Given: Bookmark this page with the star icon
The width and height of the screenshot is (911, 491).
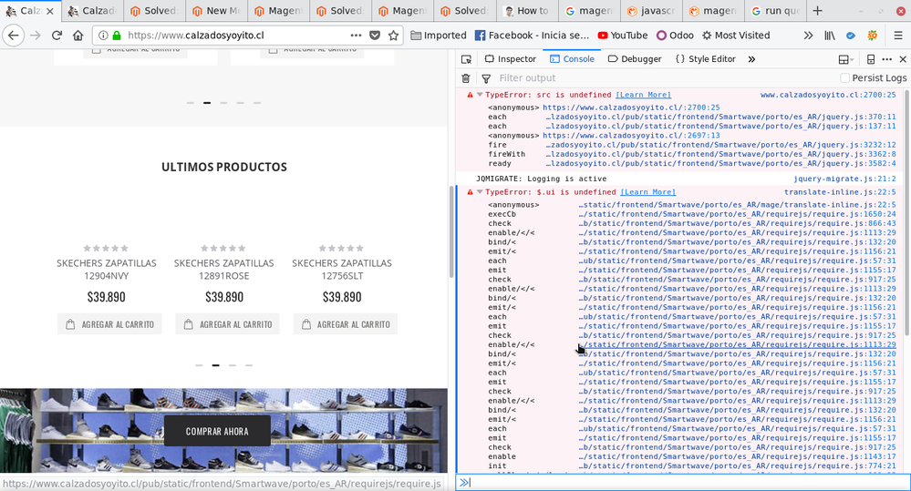Looking at the screenshot, I should (394, 36).
